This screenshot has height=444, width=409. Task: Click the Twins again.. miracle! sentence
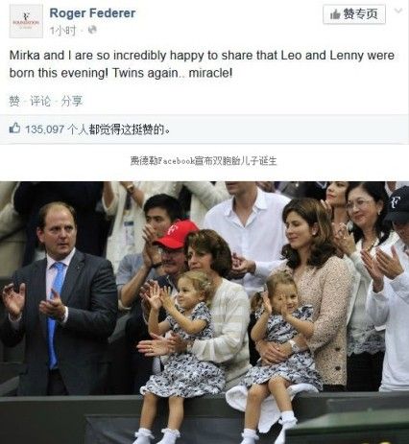point(172,73)
